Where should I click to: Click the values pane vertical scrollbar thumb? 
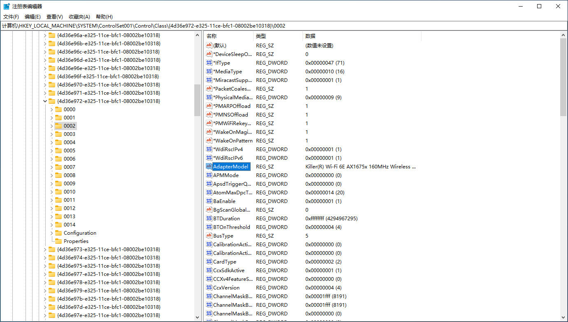click(x=563, y=77)
